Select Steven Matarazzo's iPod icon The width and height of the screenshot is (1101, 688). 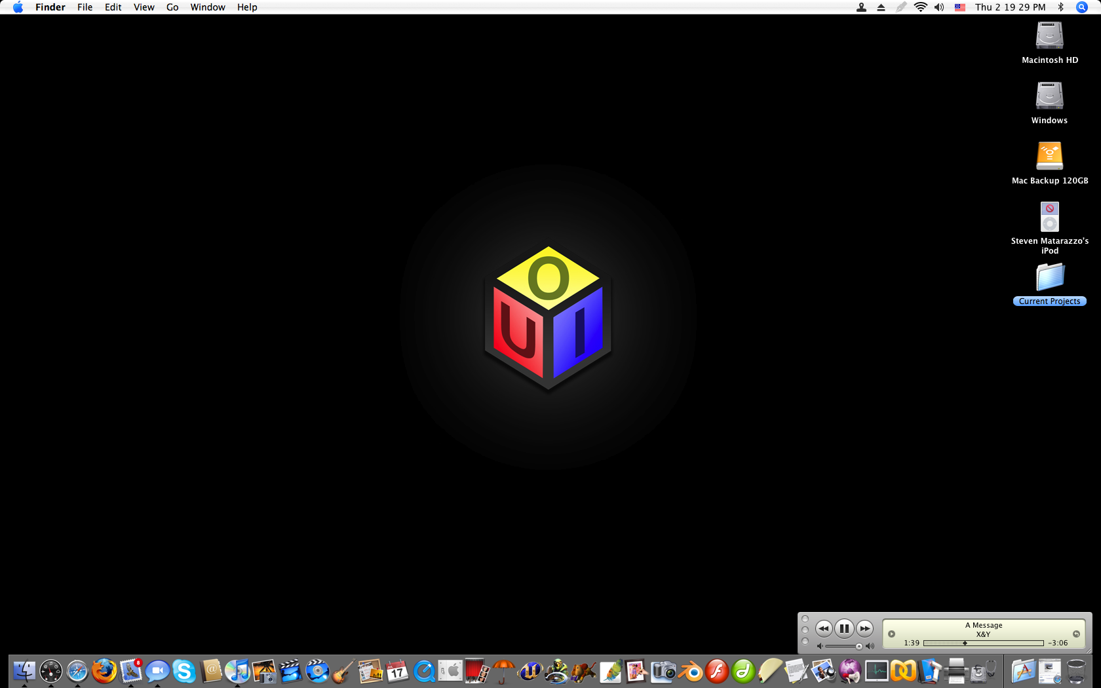[x=1049, y=228]
